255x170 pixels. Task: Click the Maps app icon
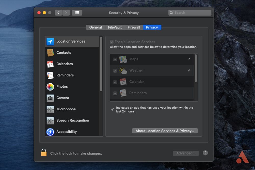pyautogui.click(x=123, y=59)
